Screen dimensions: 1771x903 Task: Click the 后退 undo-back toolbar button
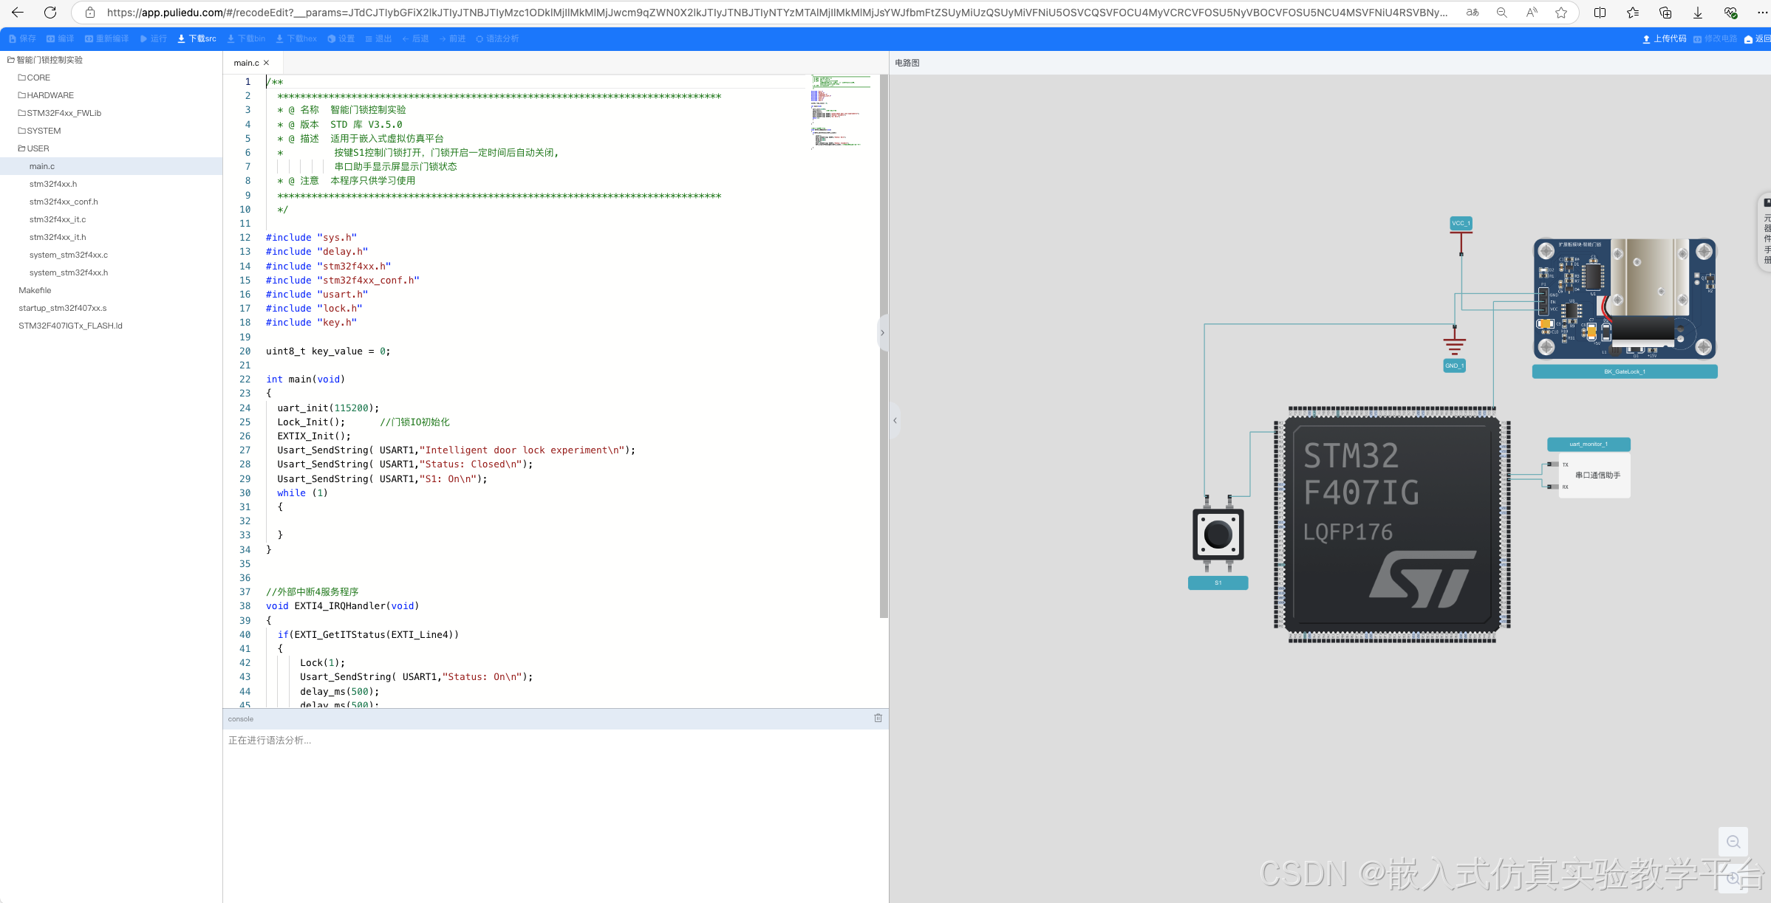click(x=415, y=38)
